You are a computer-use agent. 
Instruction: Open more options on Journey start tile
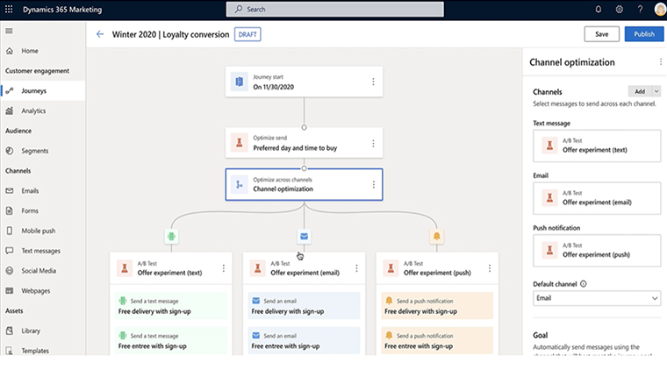click(x=373, y=82)
